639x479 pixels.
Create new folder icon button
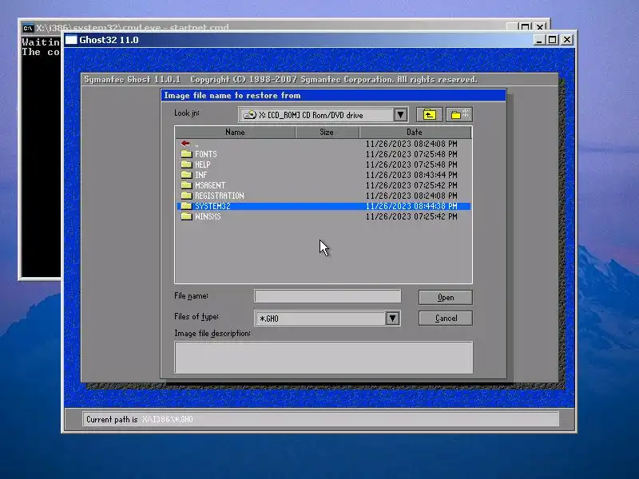(x=459, y=115)
